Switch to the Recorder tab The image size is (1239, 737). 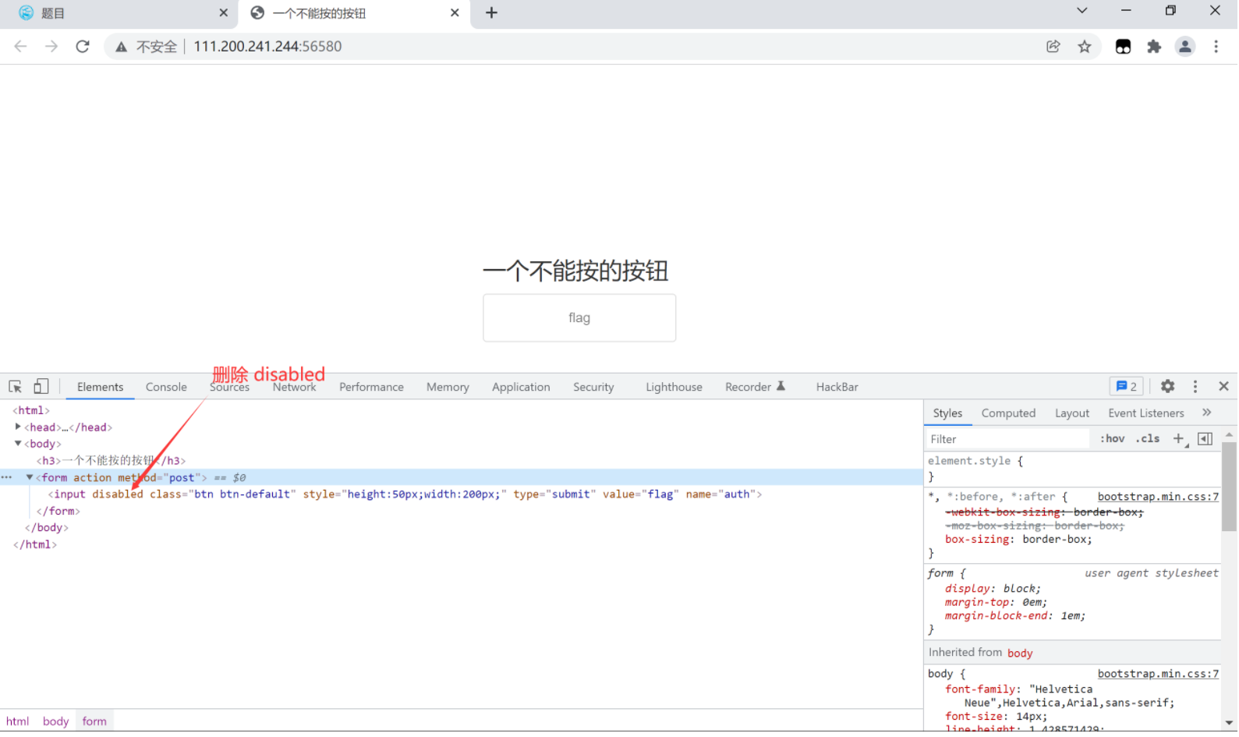coord(755,387)
